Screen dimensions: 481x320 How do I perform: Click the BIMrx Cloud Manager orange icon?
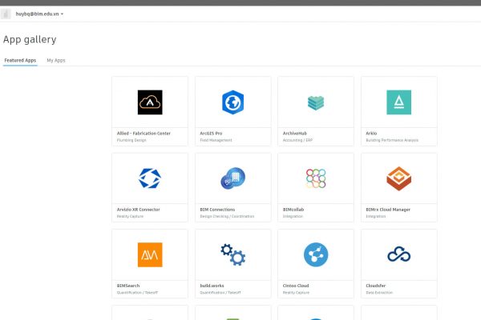point(398,178)
